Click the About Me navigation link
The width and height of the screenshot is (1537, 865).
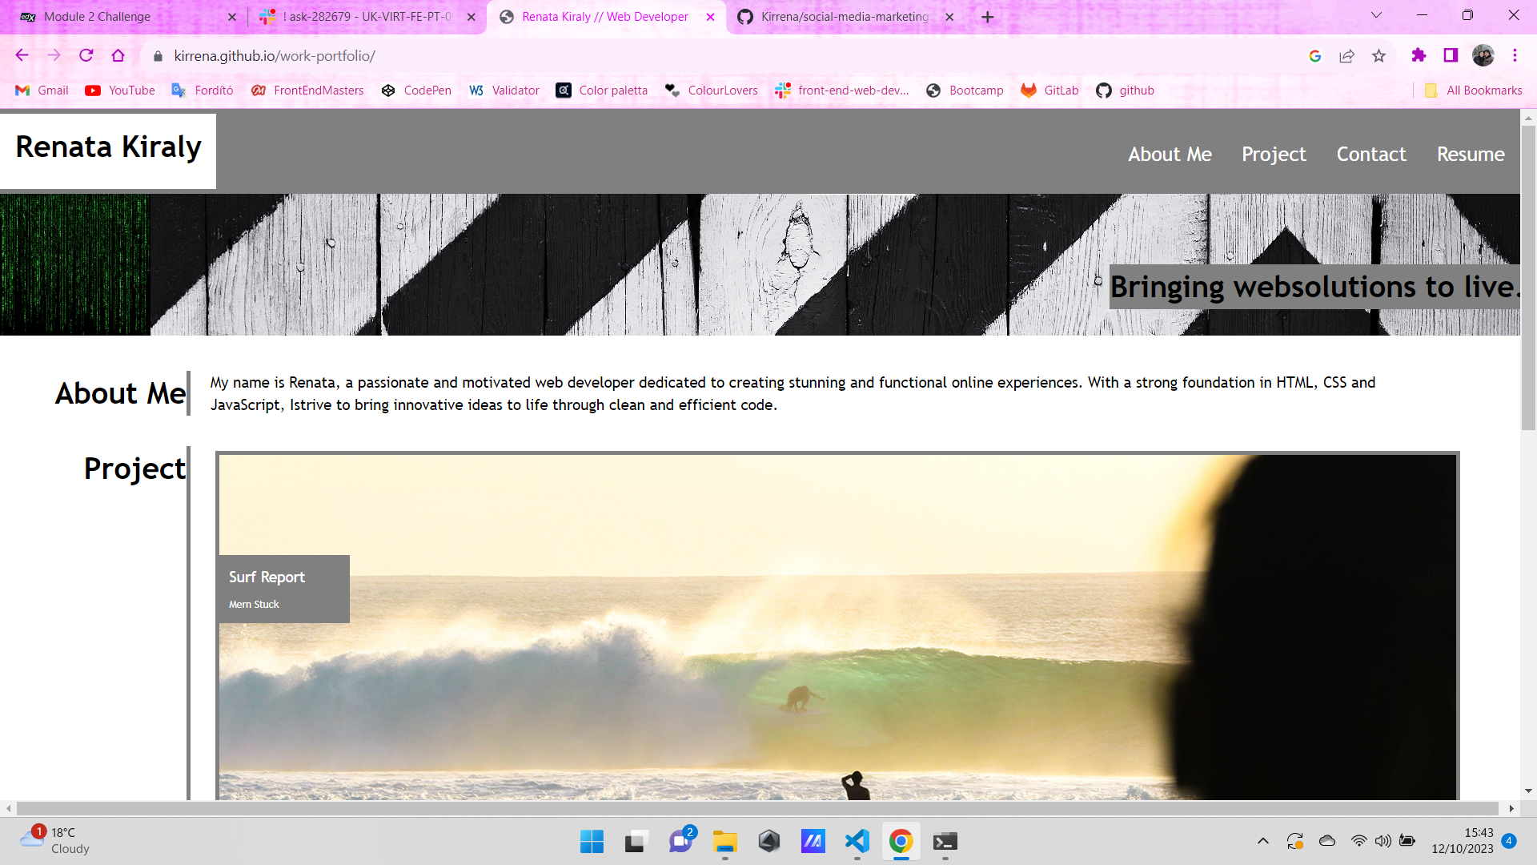click(x=1170, y=154)
